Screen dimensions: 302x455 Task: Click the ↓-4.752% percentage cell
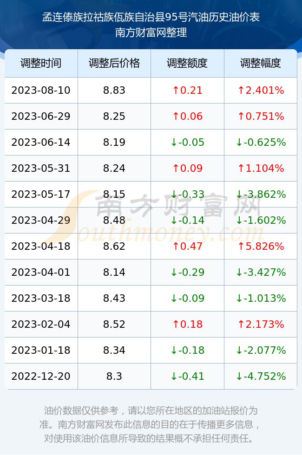tap(261, 376)
